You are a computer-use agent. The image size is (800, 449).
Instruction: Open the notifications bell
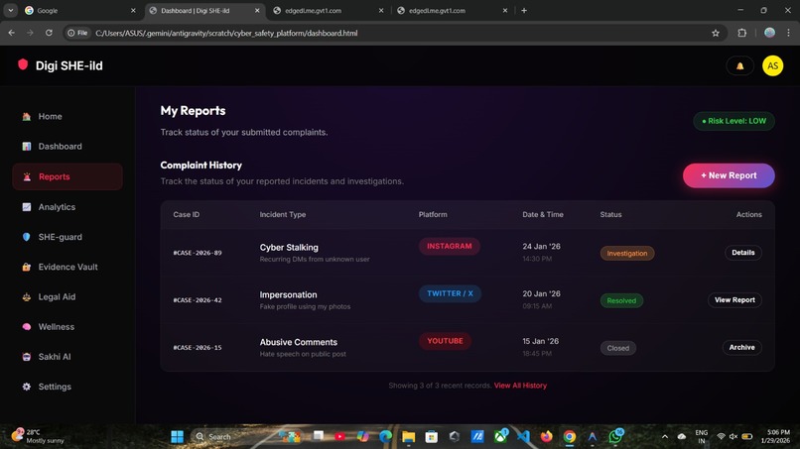pos(739,65)
